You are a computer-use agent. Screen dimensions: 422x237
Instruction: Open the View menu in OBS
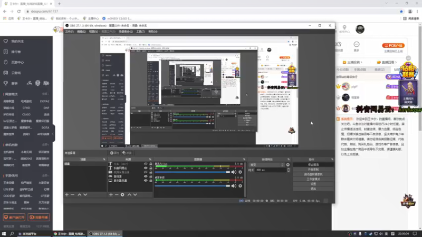(93, 32)
